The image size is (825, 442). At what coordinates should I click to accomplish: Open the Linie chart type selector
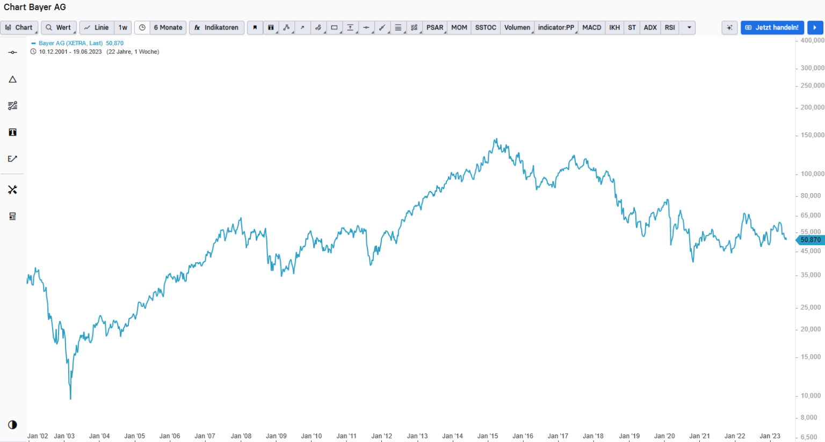click(x=97, y=27)
